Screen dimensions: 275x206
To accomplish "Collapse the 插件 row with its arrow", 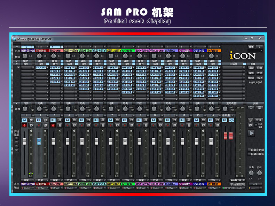I will [x=17, y=64].
